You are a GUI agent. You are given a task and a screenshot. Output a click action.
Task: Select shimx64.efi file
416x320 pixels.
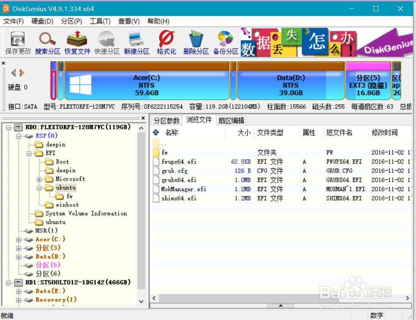tap(281, 198)
